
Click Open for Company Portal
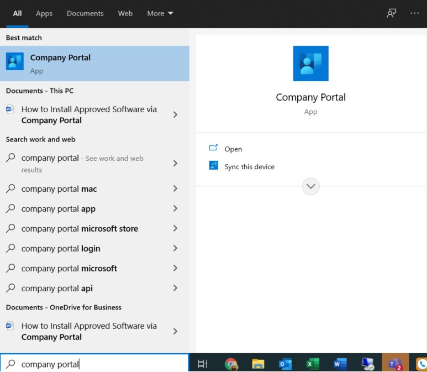[x=233, y=149]
